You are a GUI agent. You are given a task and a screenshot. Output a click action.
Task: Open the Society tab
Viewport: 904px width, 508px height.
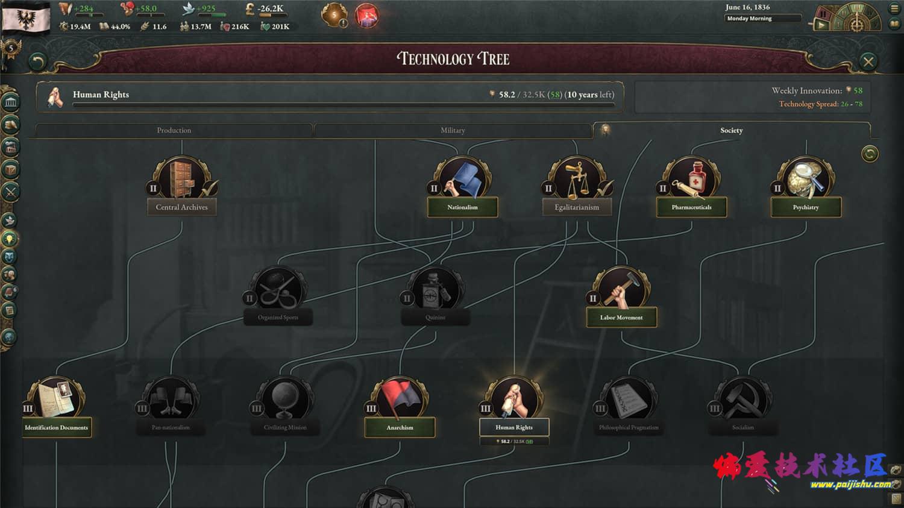click(x=731, y=130)
